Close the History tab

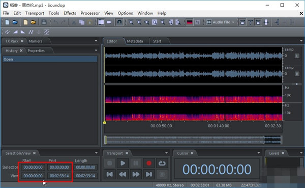click(21, 50)
